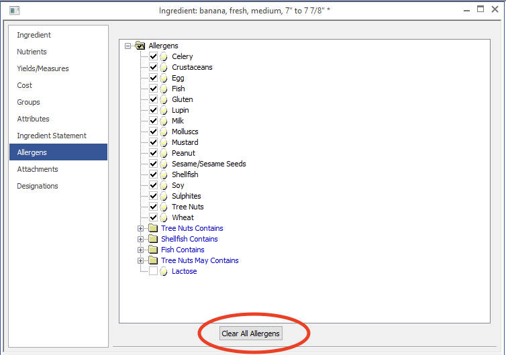The height and width of the screenshot is (355, 506).
Task: Click the allergen icon beside Celery
Action: pos(164,56)
